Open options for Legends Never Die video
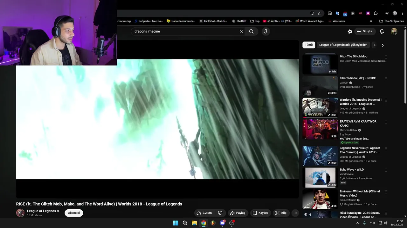This screenshot has width=407, height=228. 386,149
